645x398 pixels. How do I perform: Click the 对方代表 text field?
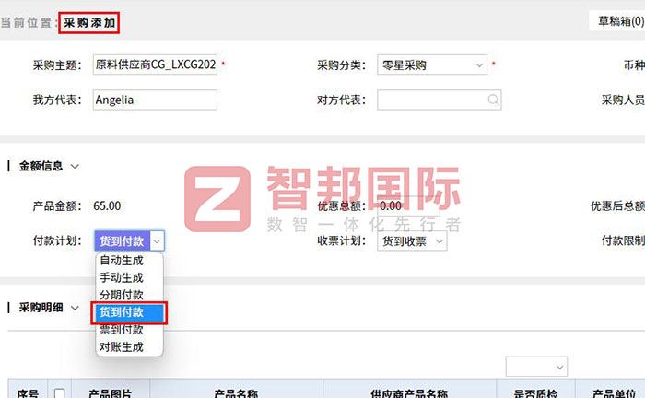tap(430, 99)
